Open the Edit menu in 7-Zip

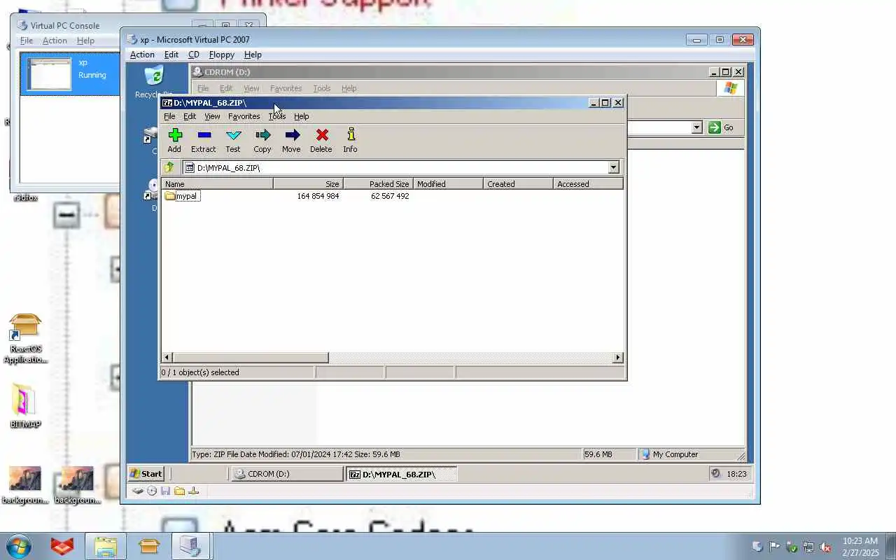190,116
